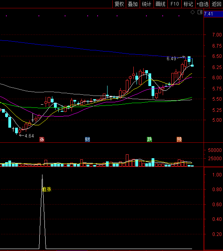
Task: Click the 标记 mark button
Action: 188,4
